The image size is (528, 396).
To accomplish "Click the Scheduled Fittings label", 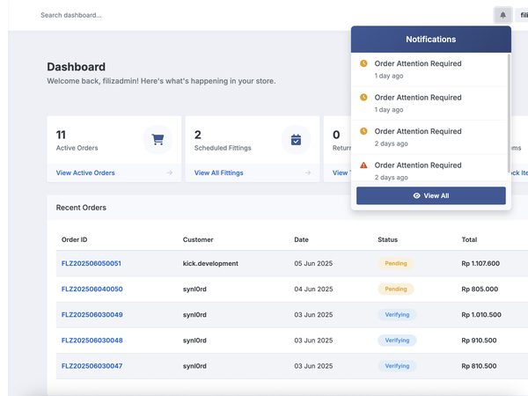I will [223, 148].
